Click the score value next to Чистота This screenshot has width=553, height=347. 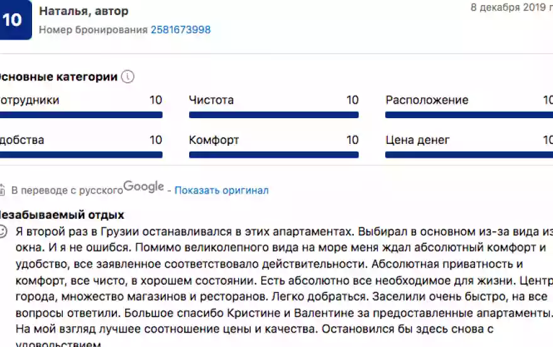coord(352,100)
